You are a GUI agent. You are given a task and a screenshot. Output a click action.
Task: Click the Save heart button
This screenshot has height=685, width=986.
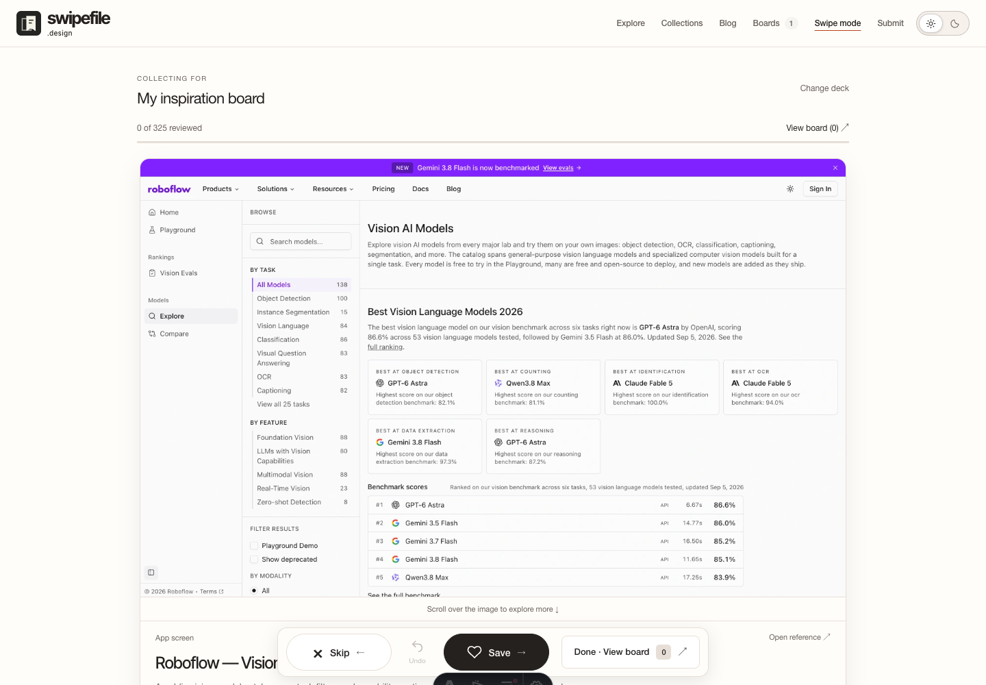point(496,652)
